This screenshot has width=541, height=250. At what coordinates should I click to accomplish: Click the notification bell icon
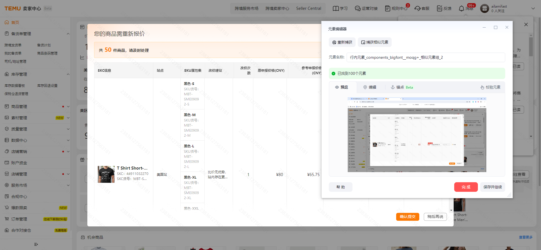[x=461, y=9]
